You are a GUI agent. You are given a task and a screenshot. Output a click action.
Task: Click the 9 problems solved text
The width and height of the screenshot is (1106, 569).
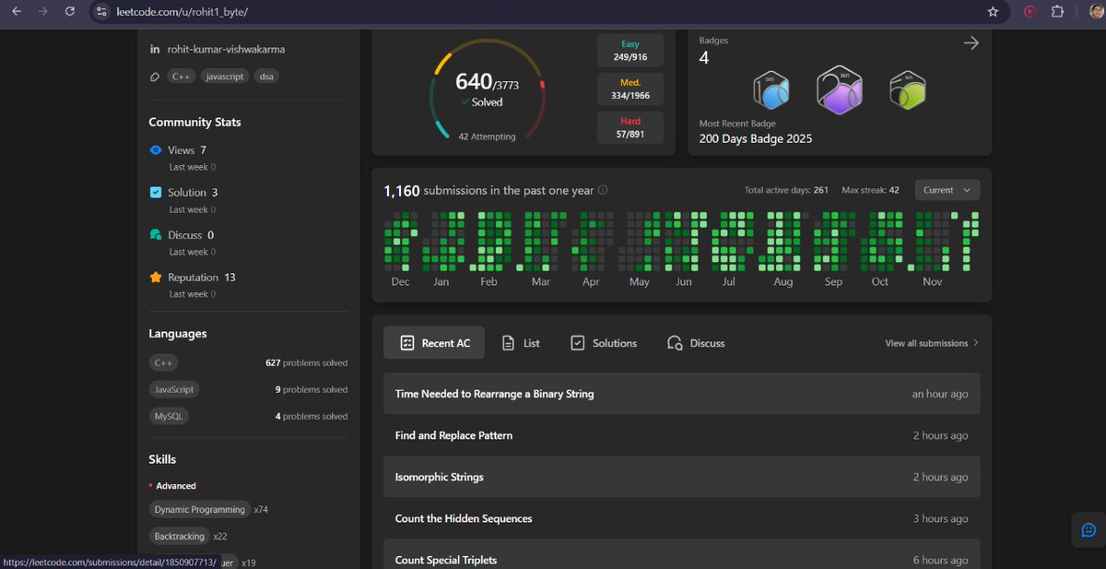coord(312,390)
